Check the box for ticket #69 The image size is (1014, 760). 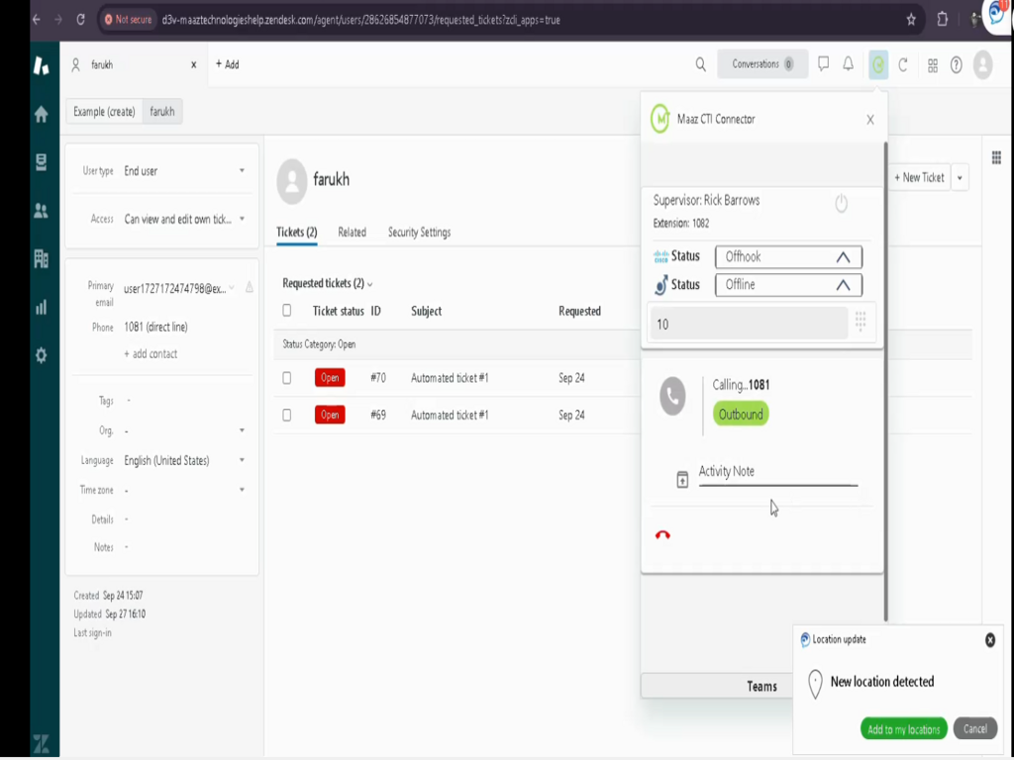pyautogui.click(x=287, y=416)
